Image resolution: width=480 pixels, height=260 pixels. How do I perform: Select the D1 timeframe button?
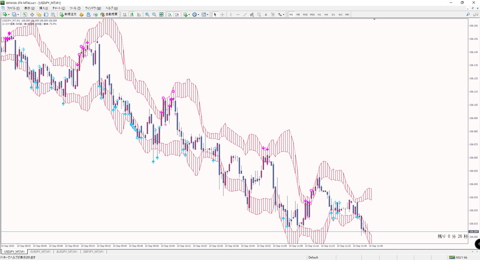click(x=333, y=15)
